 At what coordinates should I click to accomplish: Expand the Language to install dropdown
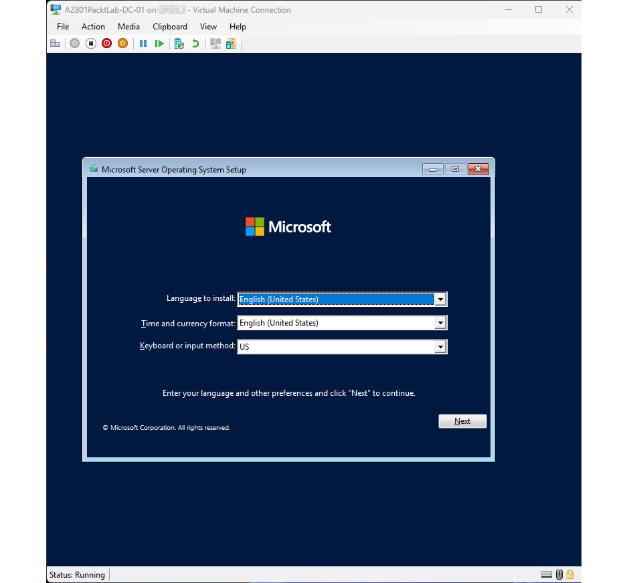point(440,300)
